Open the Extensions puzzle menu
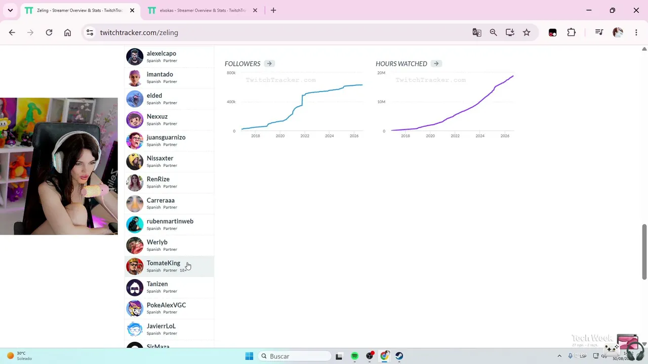The height and width of the screenshot is (364, 648). coord(572,32)
